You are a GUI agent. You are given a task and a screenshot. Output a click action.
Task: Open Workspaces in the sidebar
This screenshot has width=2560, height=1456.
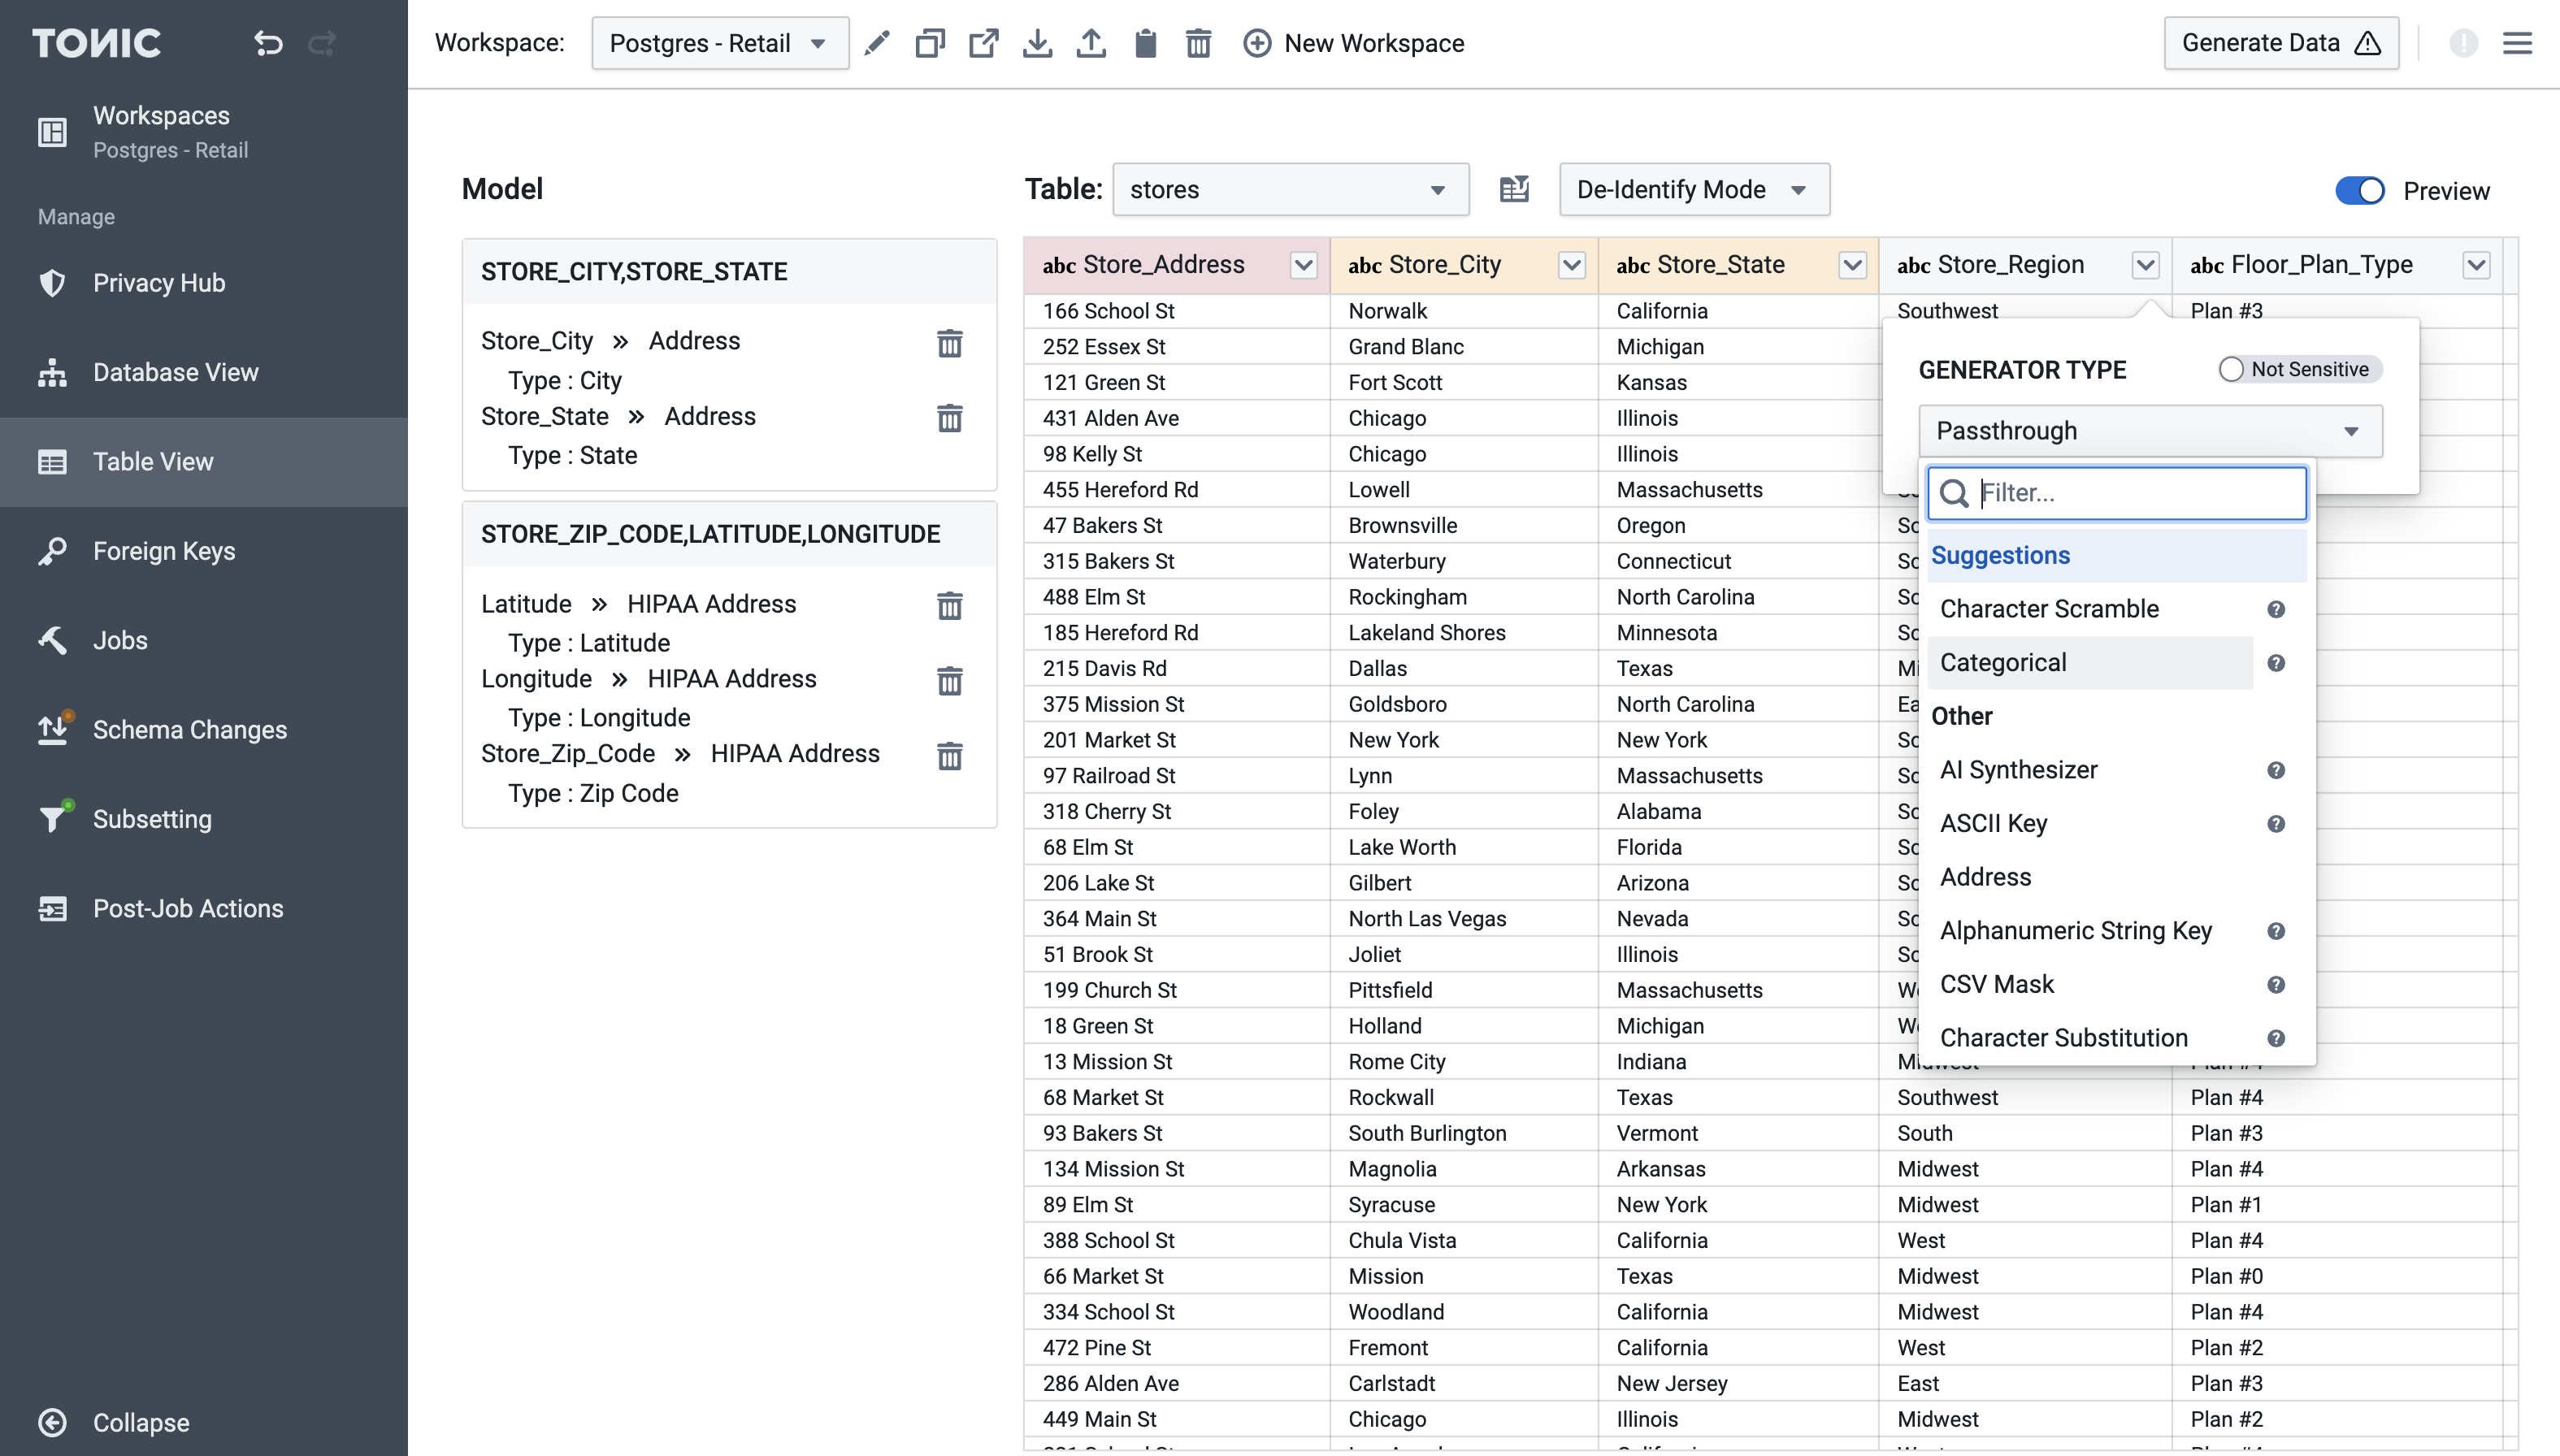coord(204,131)
